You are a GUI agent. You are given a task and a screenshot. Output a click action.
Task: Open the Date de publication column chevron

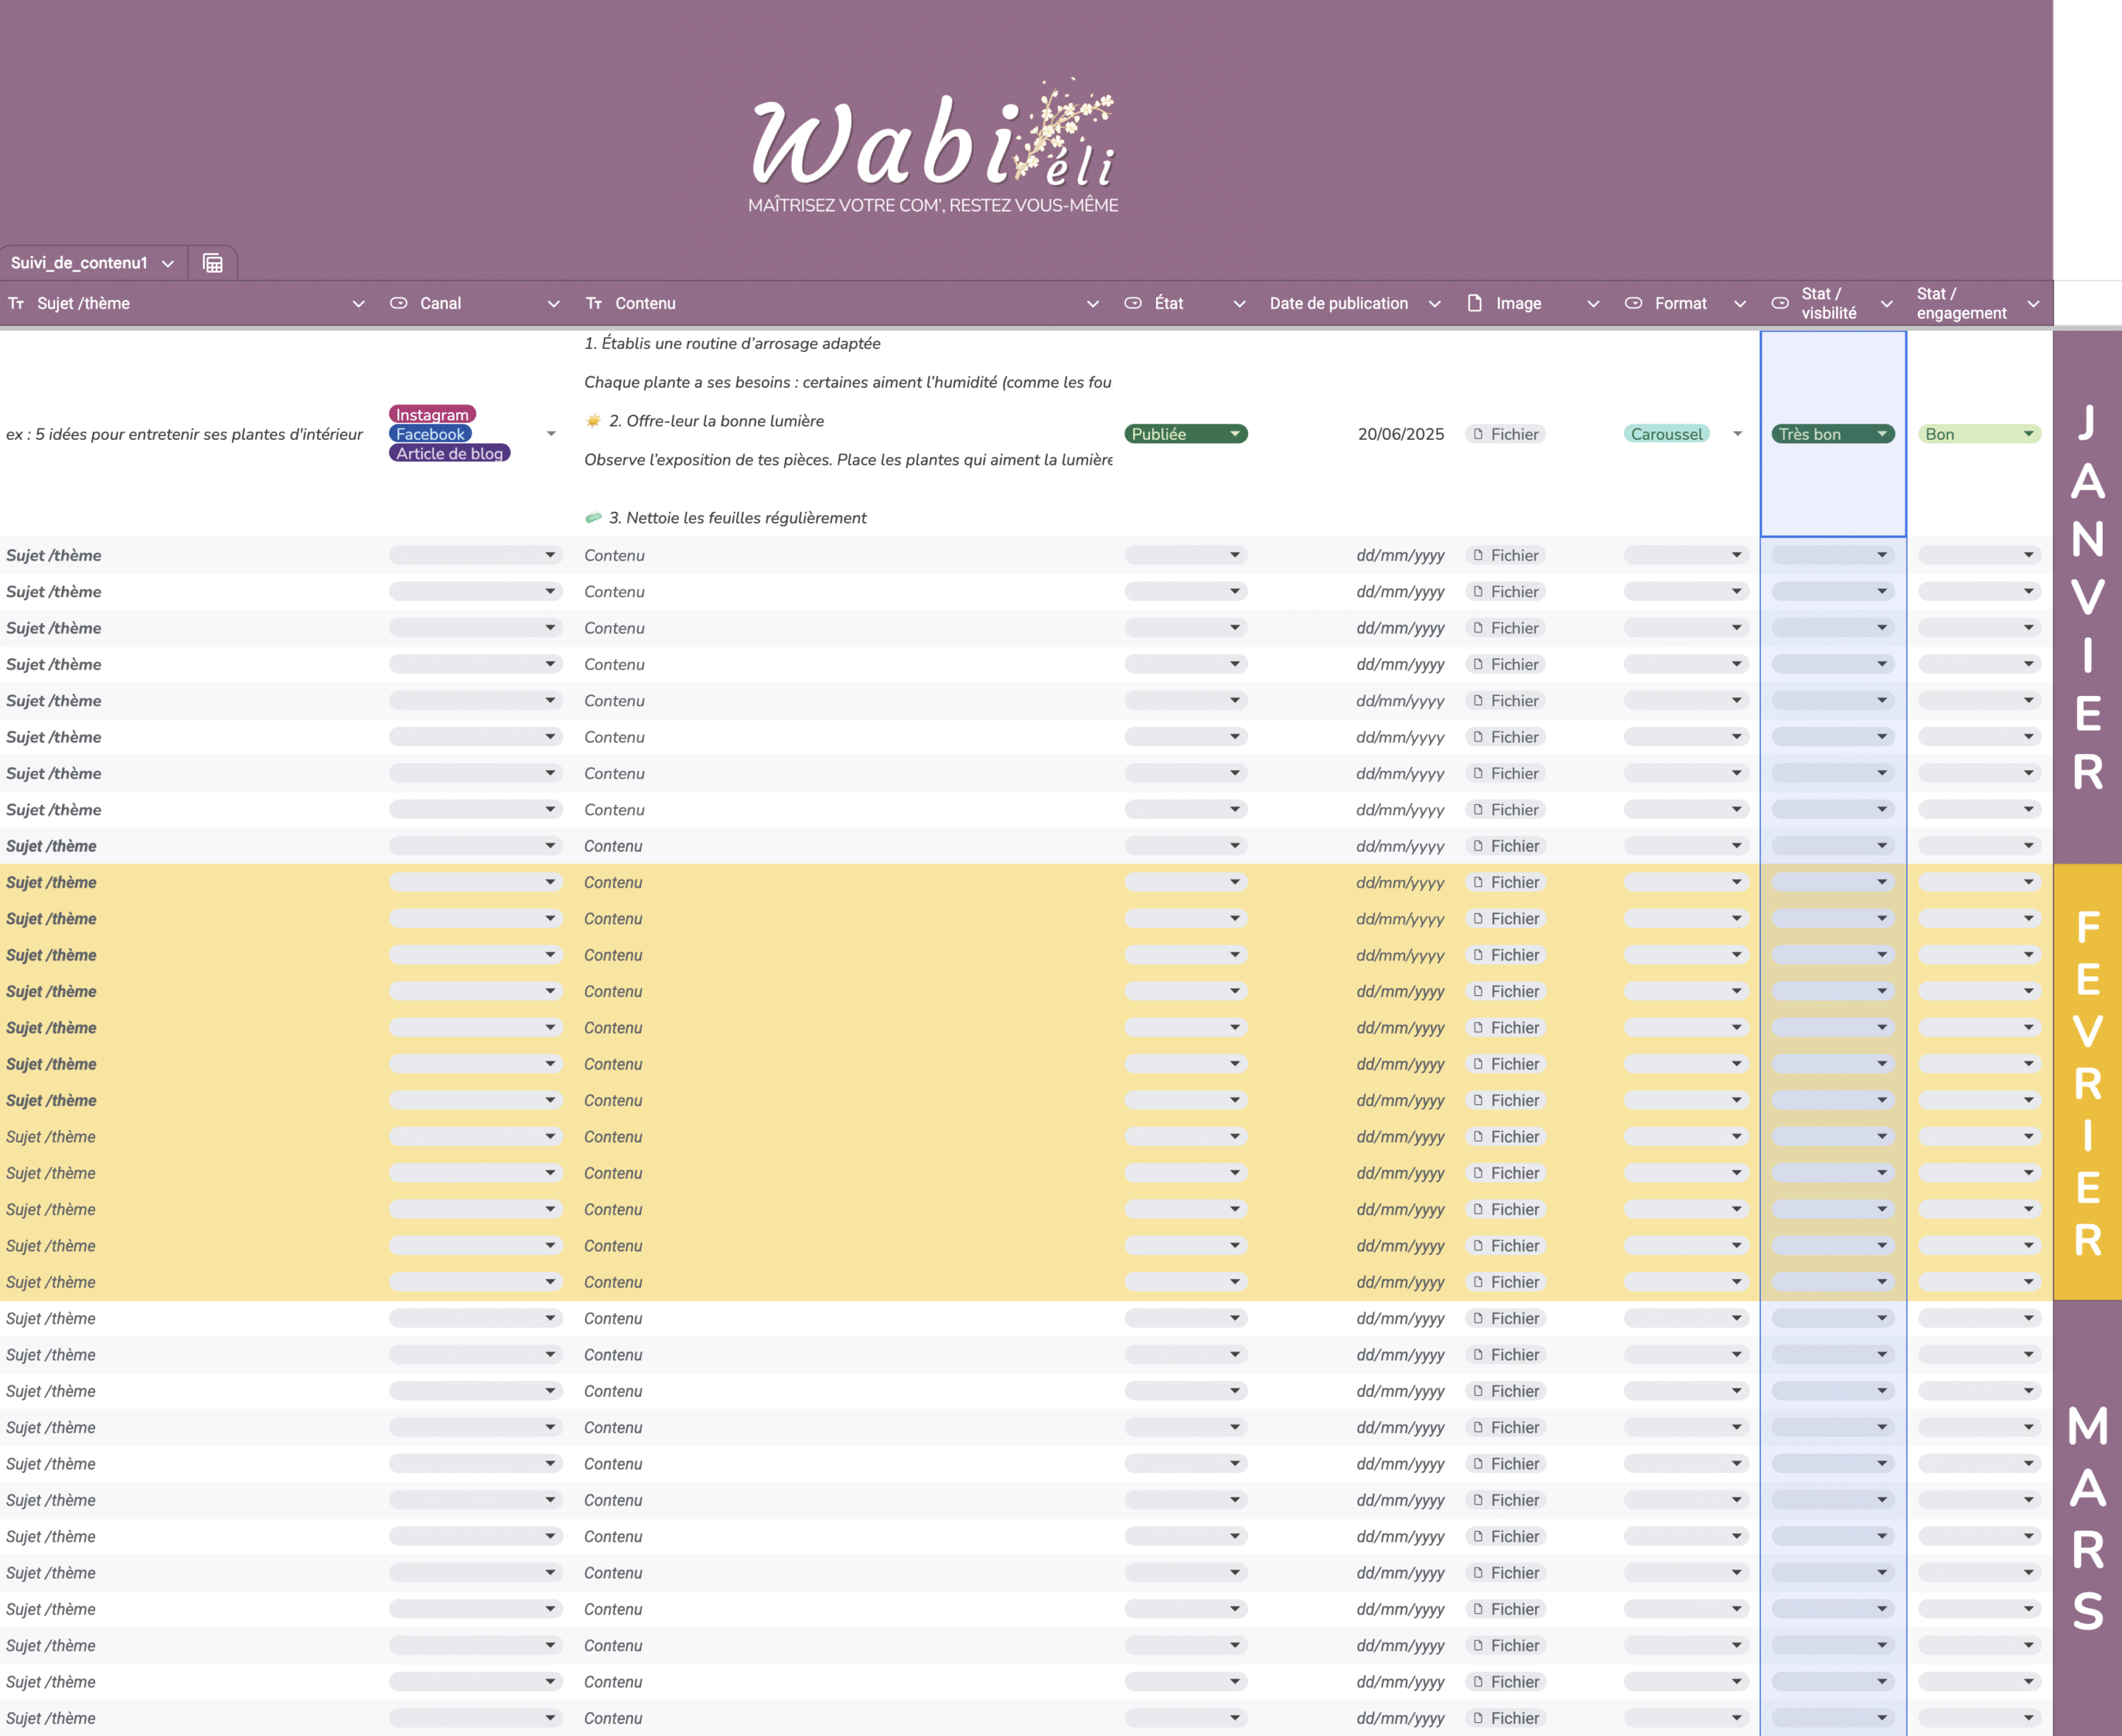1435,304
